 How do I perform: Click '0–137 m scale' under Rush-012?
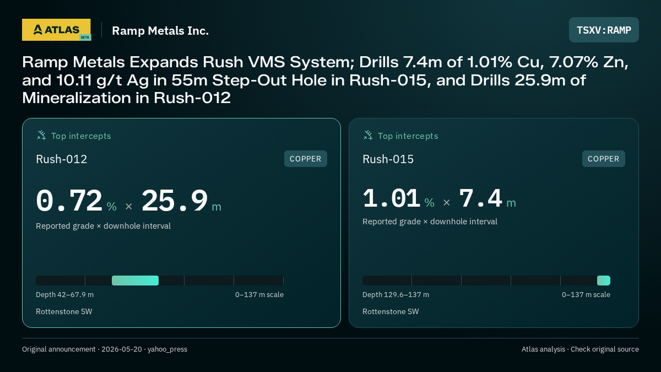coord(259,295)
